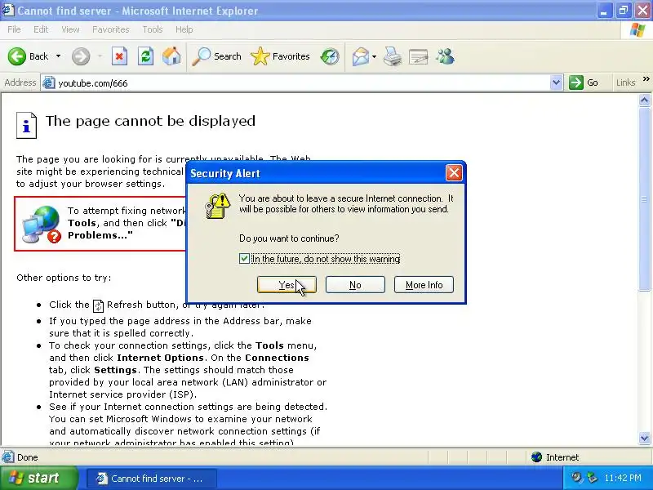653x490 pixels.
Task: Click the Edit page toolbar icon
Action: pyautogui.click(x=419, y=56)
